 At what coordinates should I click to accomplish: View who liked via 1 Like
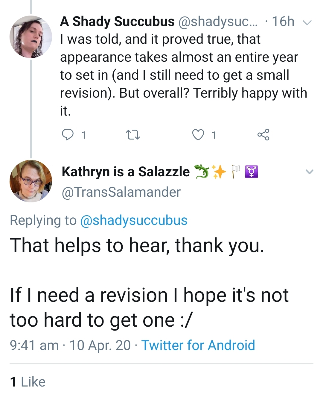point(28,382)
